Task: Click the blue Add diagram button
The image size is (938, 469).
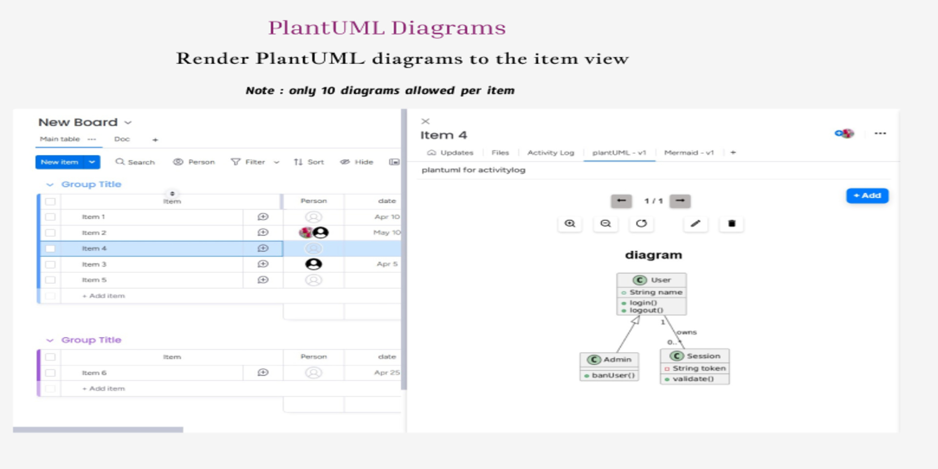Action: pos(867,195)
